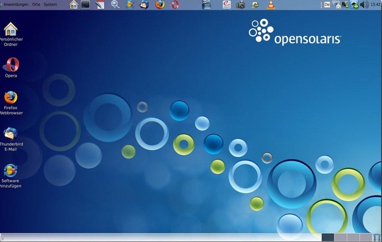Open the trash bin in bottom panel
Screen dimensions: 382x242
377,237
